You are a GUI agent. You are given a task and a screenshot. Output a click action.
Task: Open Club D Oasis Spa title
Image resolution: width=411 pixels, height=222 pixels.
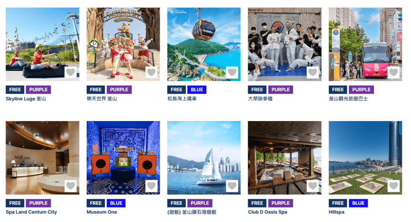(x=268, y=212)
